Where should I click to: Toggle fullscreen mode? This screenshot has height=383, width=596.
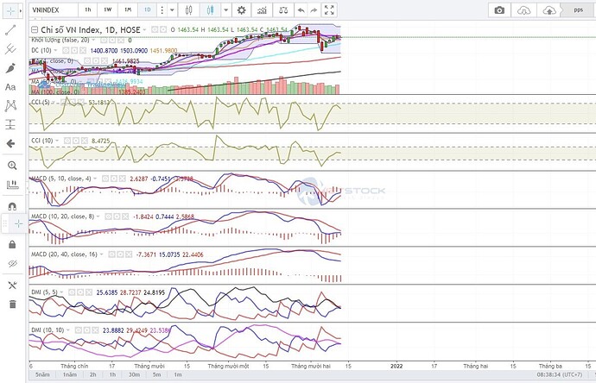(x=329, y=10)
